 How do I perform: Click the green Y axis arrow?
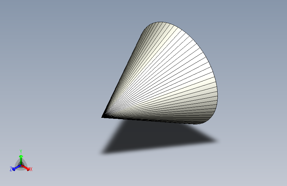[x=21, y=160]
